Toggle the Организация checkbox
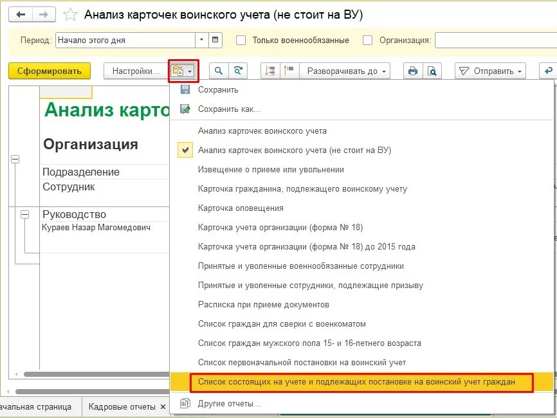 [368, 40]
